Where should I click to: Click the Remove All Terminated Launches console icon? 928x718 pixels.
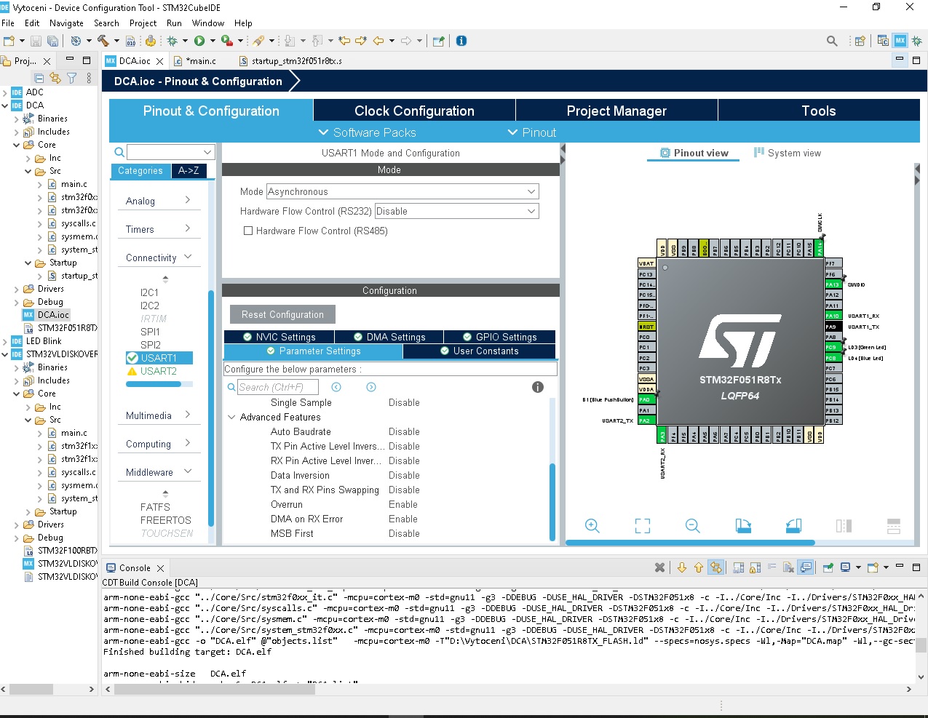(x=659, y=567)
